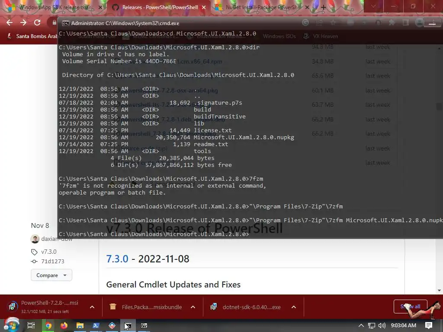Click '7fzm' is not recognized error line
The height and width of the screenshot is (332, 443).
coord(163,186)
